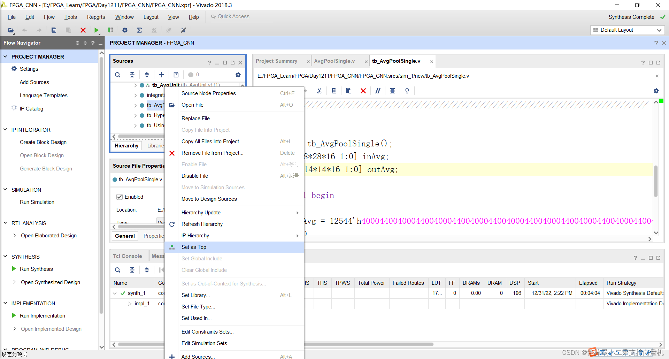Collapse all in Sources panel toolbar
The height and width of the screenshot is (359, 669).
point(132,75)
